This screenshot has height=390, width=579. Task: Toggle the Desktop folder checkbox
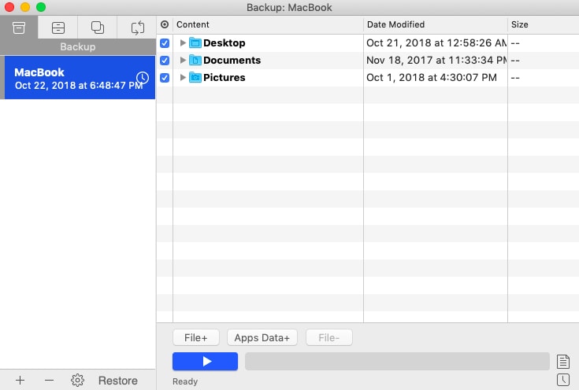165,43
